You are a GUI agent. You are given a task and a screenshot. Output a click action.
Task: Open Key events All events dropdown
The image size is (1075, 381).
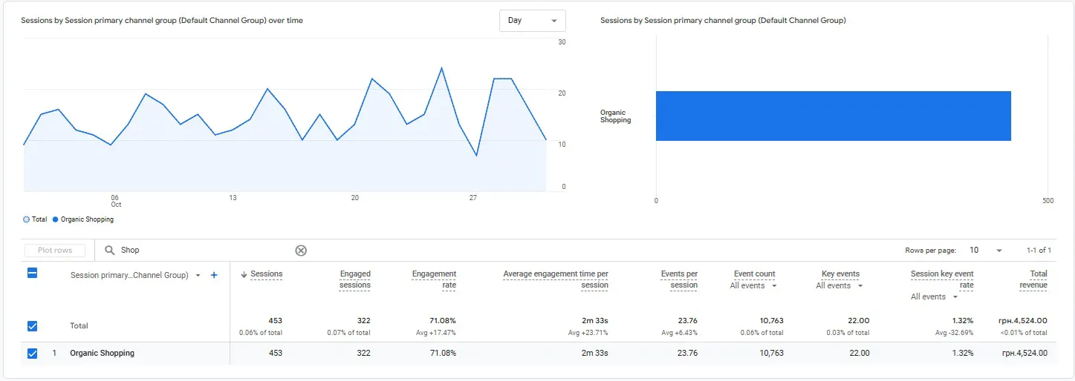click(x=839, y=286)
